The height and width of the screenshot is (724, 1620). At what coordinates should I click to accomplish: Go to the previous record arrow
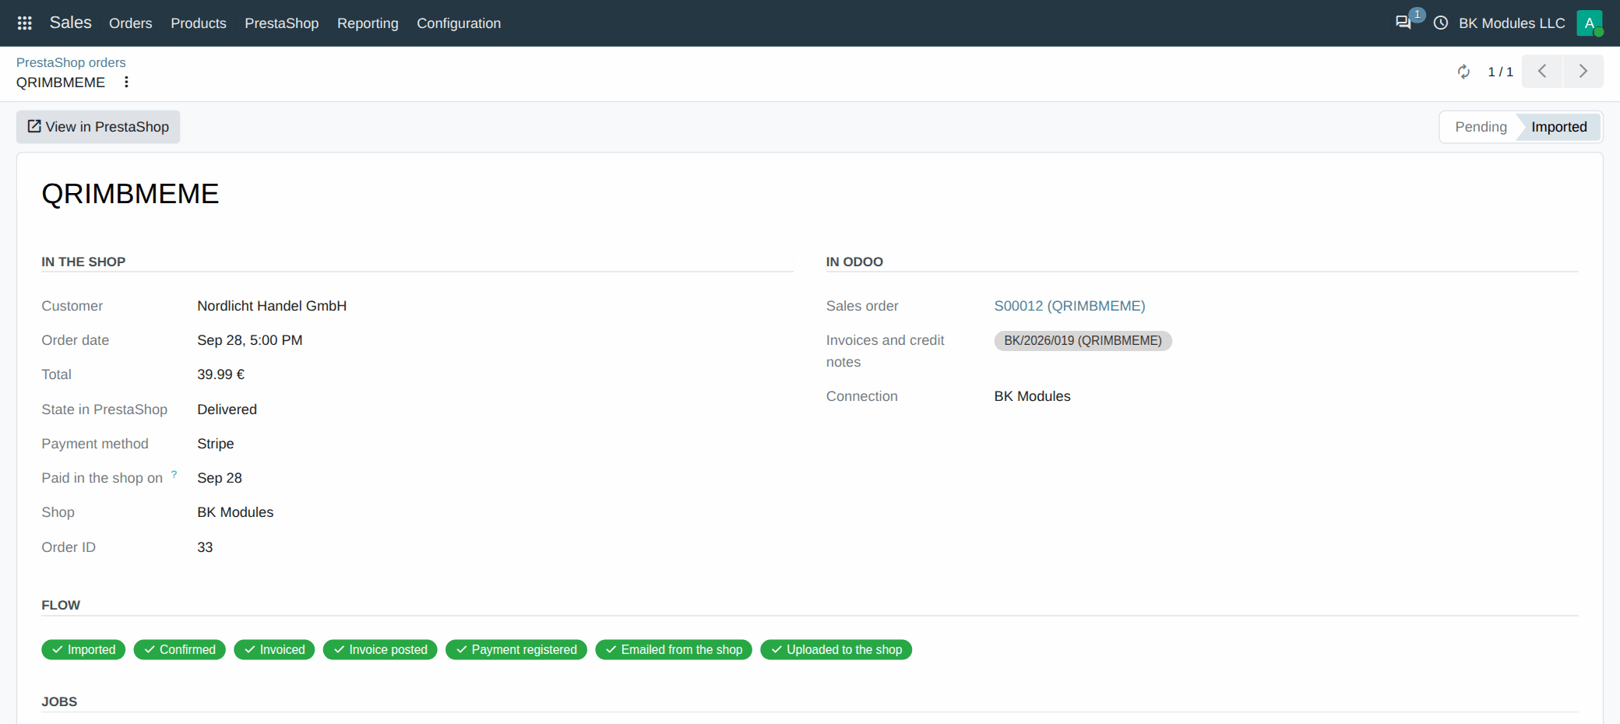(x=1541, y=71)
